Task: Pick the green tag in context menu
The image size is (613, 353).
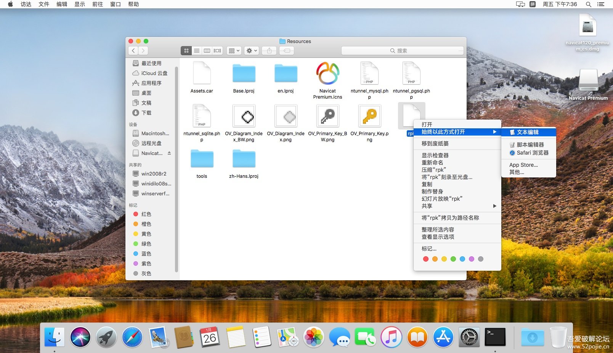Action: tap(453, 259)
